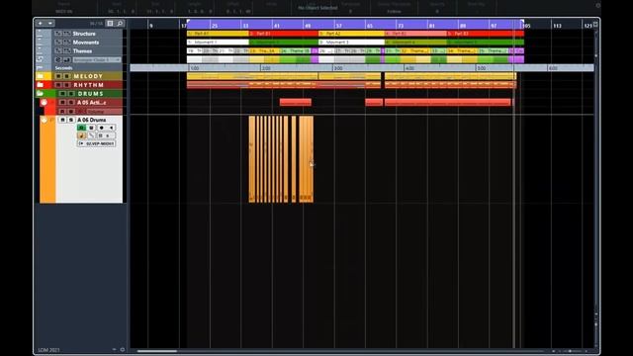Mute the chord track
Image resolution: width=633 pixels, height=356 pixels.
58,59
